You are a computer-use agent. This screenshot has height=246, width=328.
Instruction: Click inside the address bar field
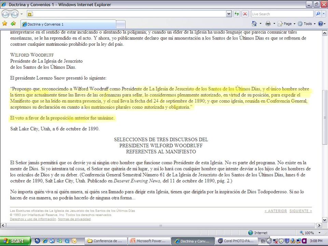pyautogui.click(x=126, y=14)
